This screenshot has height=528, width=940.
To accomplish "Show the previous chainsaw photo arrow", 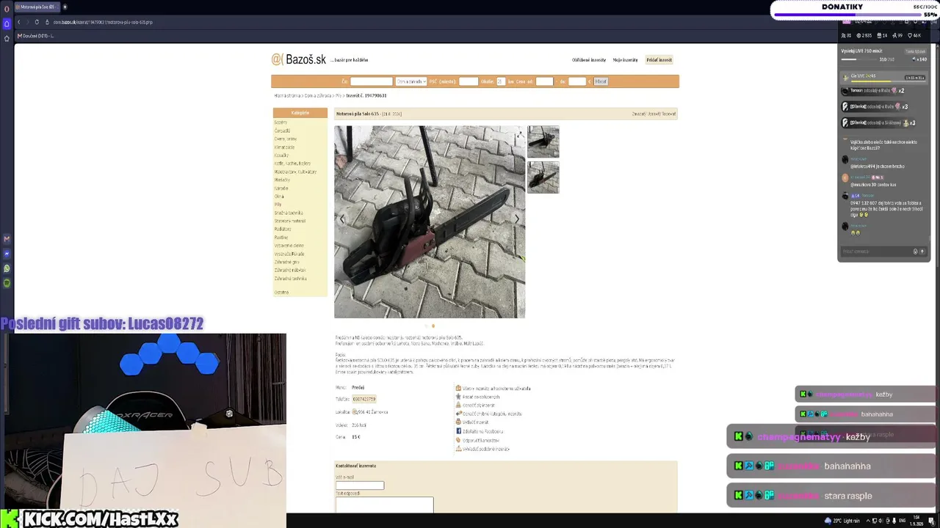I will click(341, 219).
